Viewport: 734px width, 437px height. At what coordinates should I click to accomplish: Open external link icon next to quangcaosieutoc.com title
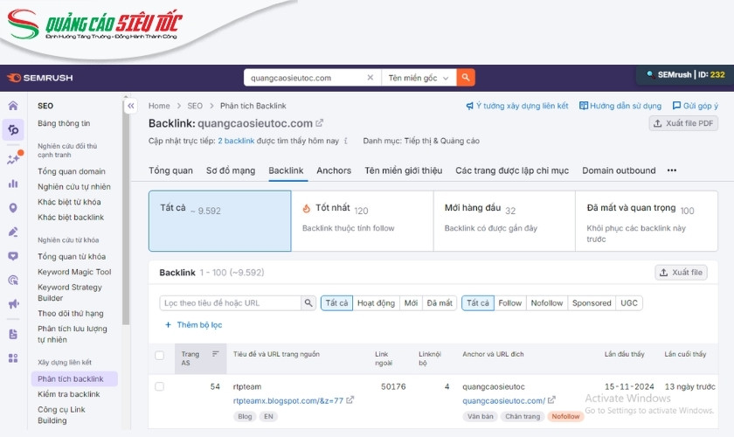point(320,122)
